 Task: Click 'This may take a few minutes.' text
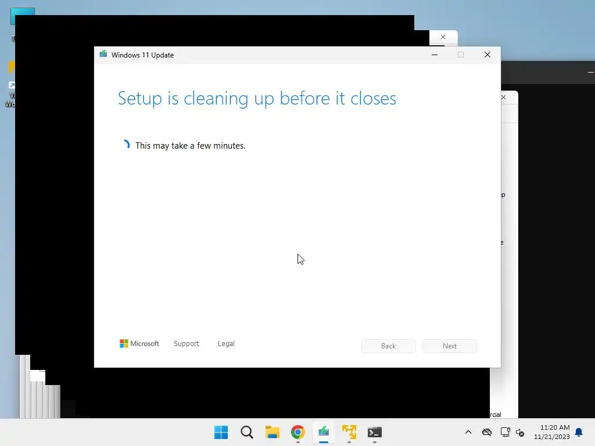(190, 146)
